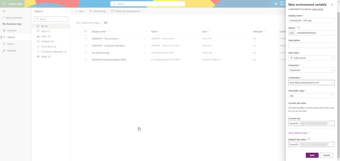Image resolution: width=340 pixels, height=161 pixels.
Task: Click the flow icon beside Flow process A
Action: click(x=86, y=38)
